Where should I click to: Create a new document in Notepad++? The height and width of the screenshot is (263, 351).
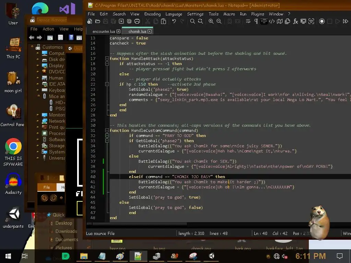tap(90, 21)
